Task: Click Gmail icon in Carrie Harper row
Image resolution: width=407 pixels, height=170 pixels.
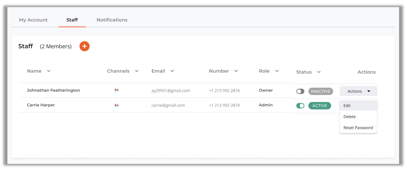Action: 116,105
